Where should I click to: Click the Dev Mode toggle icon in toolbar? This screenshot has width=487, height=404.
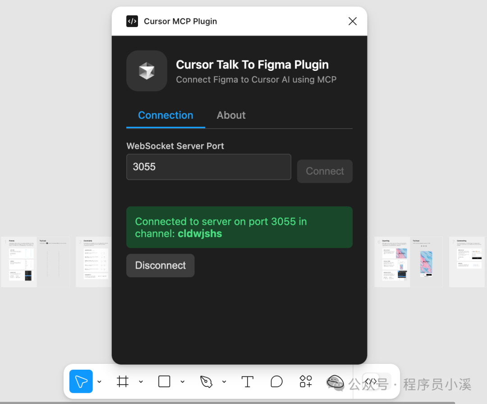(x=371, y=381)
